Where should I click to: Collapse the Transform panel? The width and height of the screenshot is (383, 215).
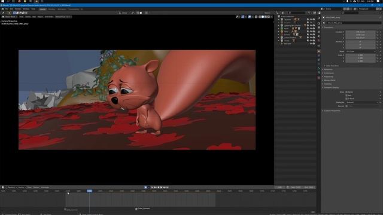[x=329, y=27]
